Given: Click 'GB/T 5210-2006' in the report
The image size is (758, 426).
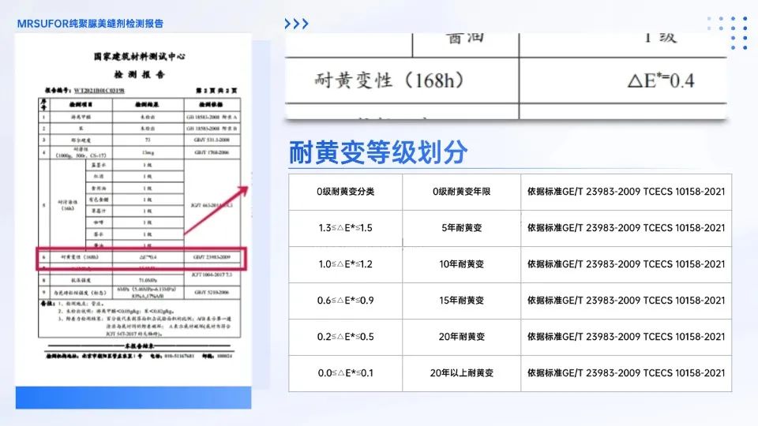Looking at the screenshot, I should pyautogui.click(x=212, y=292).
